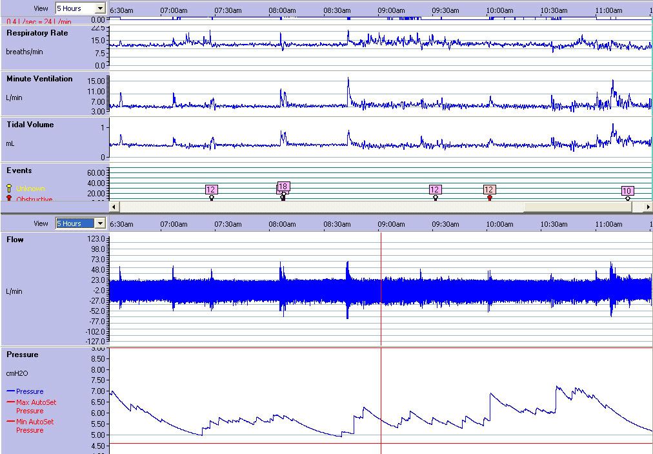Click the "Unknown" legend text
This screenshot has height=454, width=653.
click(30, 189)
